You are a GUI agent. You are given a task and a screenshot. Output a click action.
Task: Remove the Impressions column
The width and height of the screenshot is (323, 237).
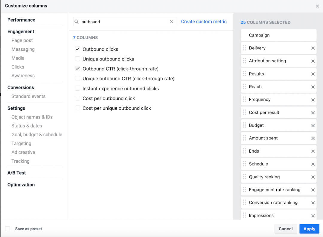click(x=313, y=215)
